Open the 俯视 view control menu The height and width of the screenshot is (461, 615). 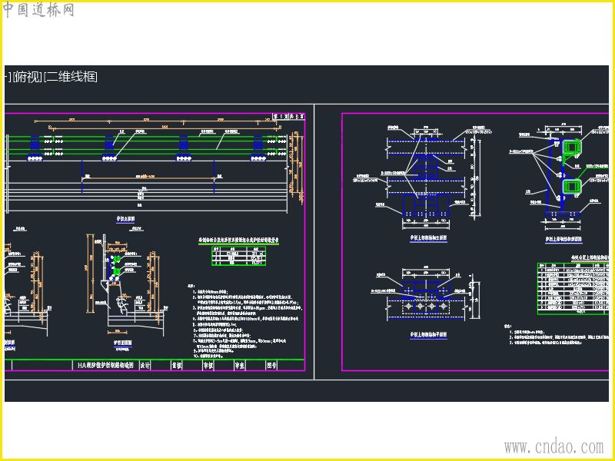[28, 78]
